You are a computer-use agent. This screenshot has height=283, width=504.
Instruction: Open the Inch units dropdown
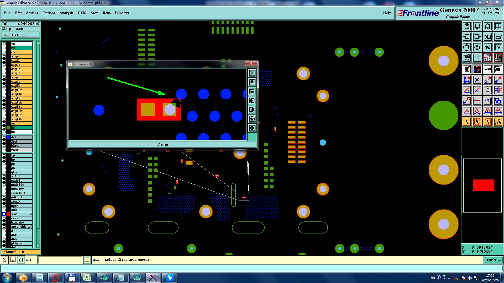tap(493, 260)
